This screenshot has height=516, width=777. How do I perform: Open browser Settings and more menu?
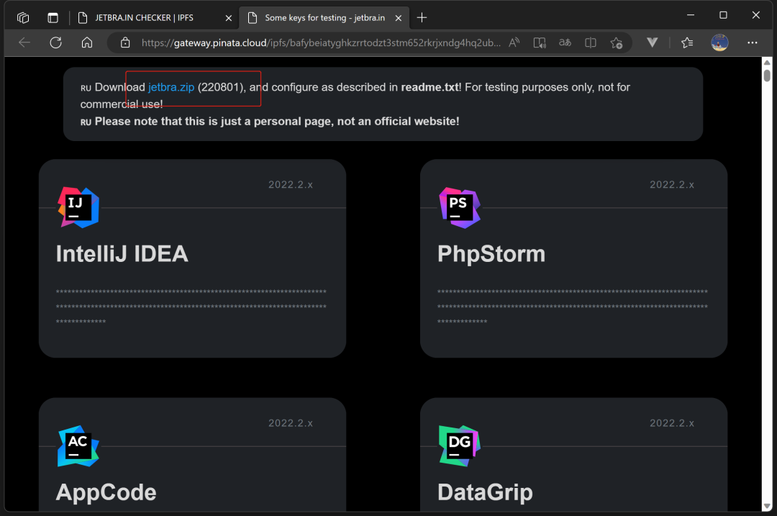tap(753, 42)
